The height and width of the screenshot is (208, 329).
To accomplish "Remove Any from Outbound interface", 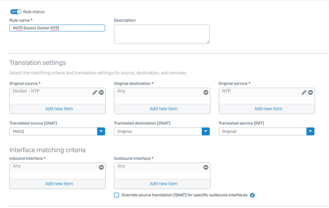I will point(206,167).
